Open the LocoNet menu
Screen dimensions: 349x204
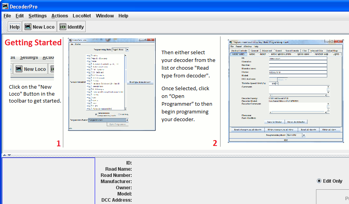pyautogui.click(x=82, y=16)
